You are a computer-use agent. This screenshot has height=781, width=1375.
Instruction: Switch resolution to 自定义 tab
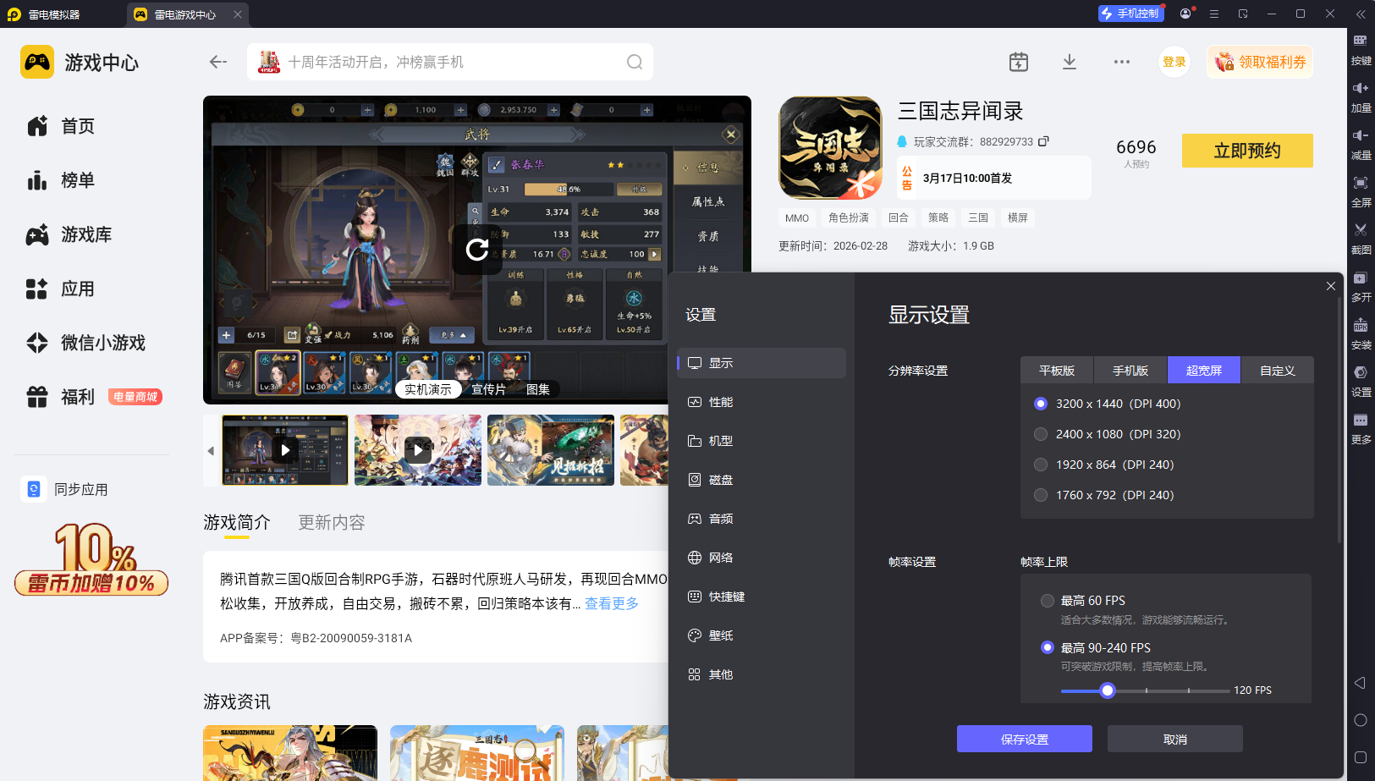click(x=1278, y=370)
